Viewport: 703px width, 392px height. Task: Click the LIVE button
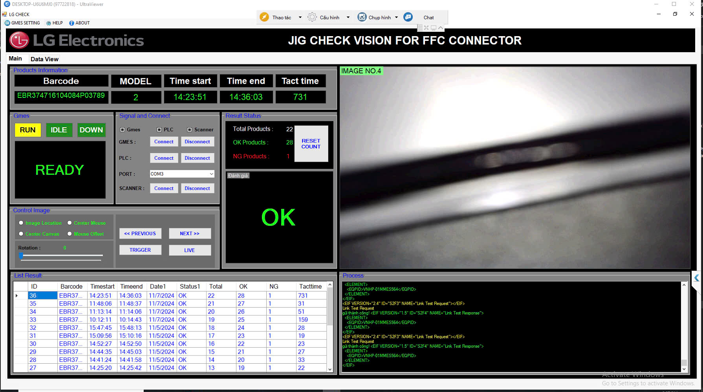[190, 250]
